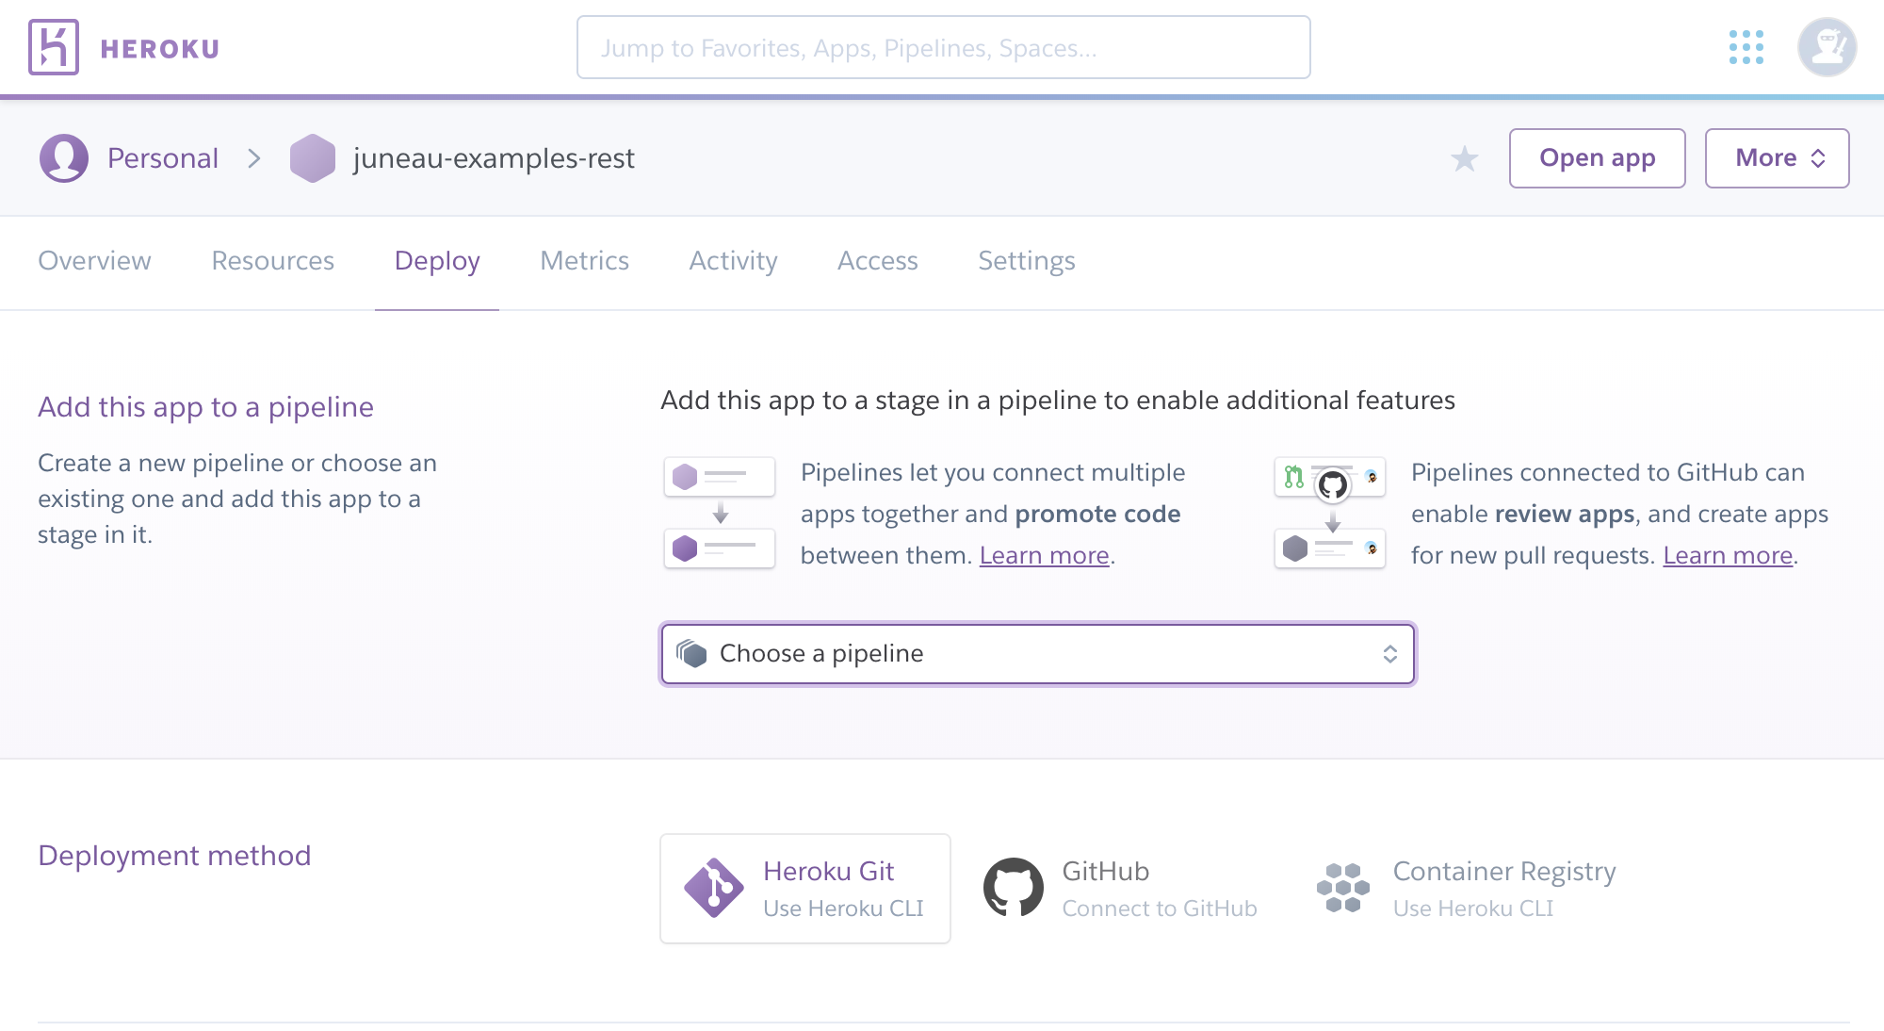Go to the Metrics tab

pos(584,261)
